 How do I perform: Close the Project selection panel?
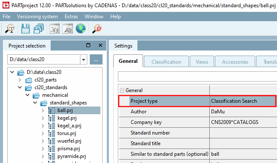point(100,45)
